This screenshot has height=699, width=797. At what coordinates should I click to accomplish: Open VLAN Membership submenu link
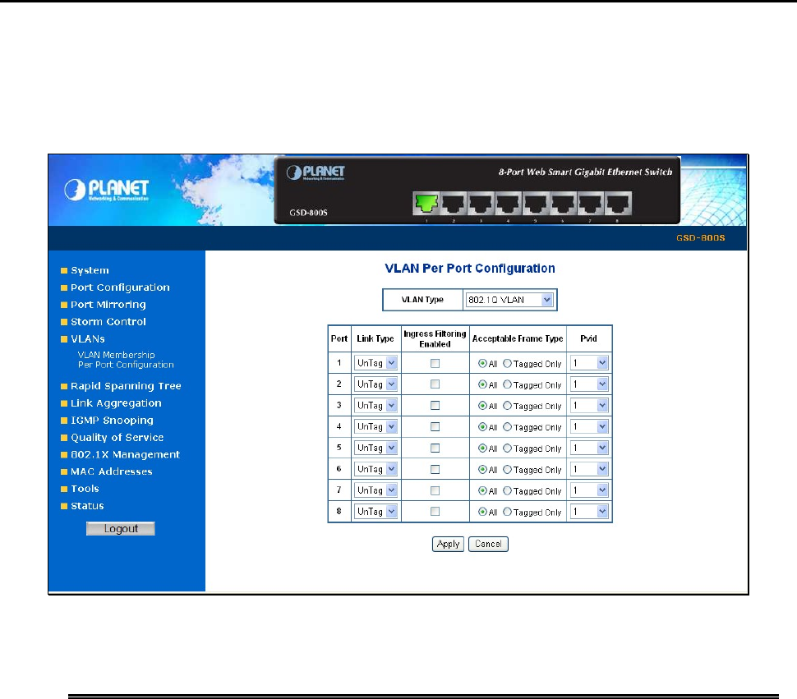coord(117,355)
